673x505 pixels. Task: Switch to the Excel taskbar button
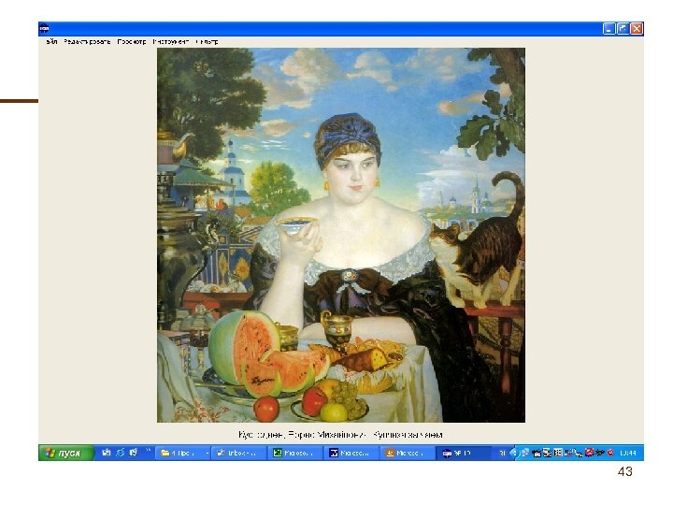point(295,453)
